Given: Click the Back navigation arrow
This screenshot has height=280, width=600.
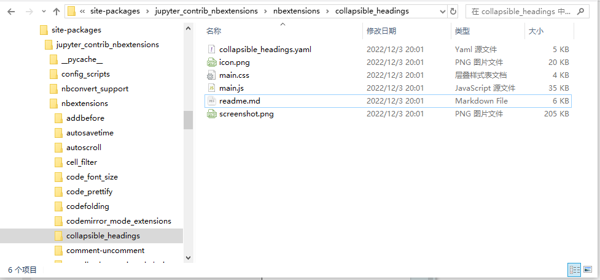Looking at the screenshot, I should [11, 11].
